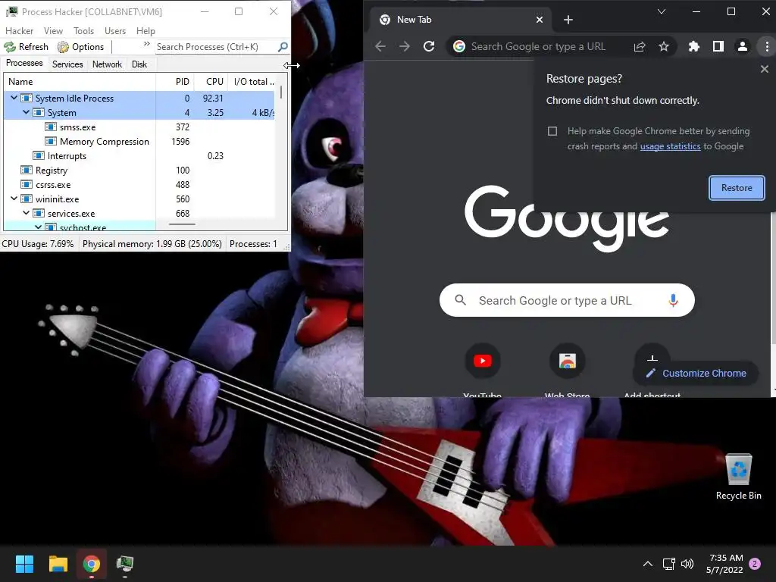Select the smss.exe process row
776x582 pixels.
(x=139, y=127)
